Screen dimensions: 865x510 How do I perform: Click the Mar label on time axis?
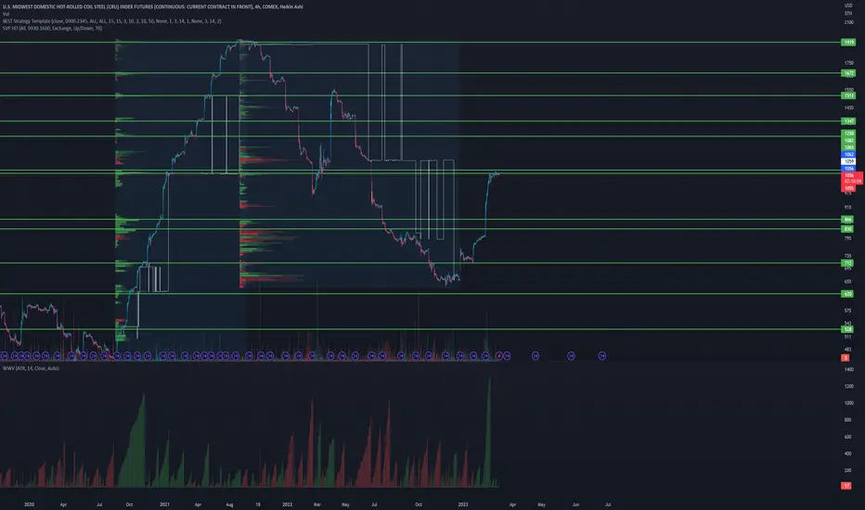tap(316, 504)
